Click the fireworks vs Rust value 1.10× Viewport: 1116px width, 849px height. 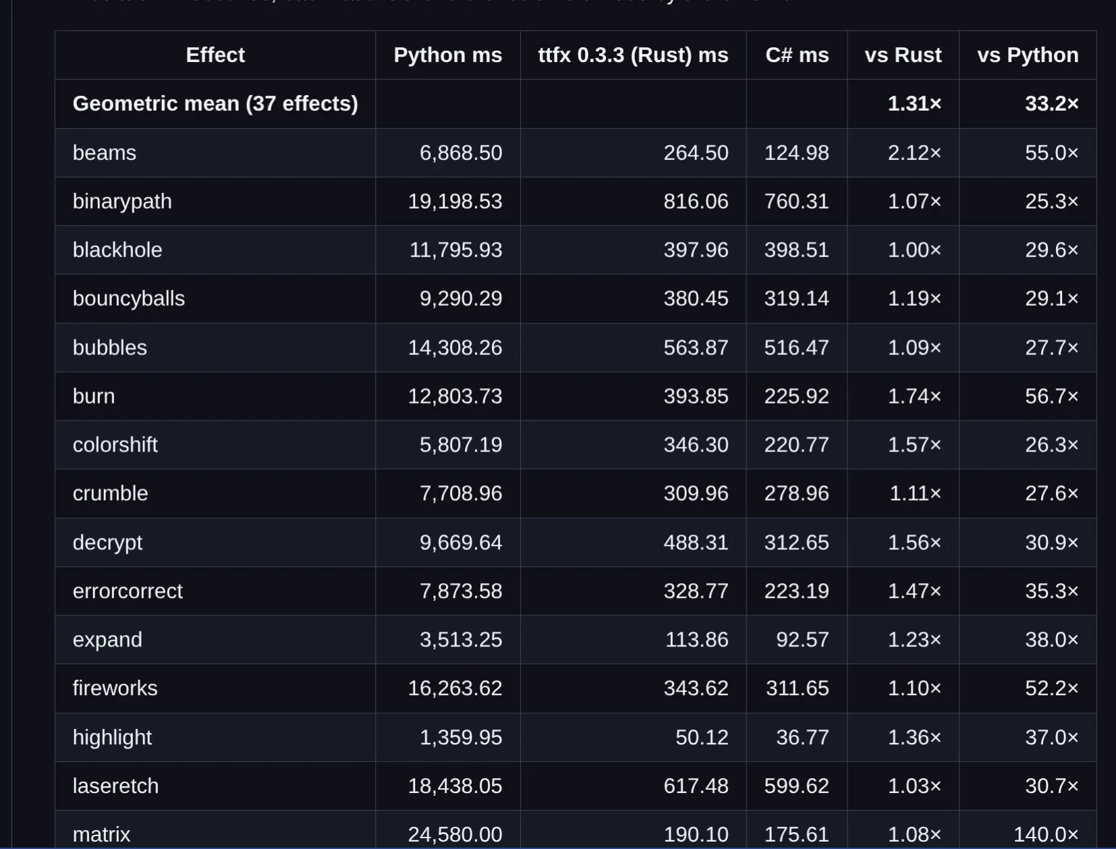coord(914,689)
